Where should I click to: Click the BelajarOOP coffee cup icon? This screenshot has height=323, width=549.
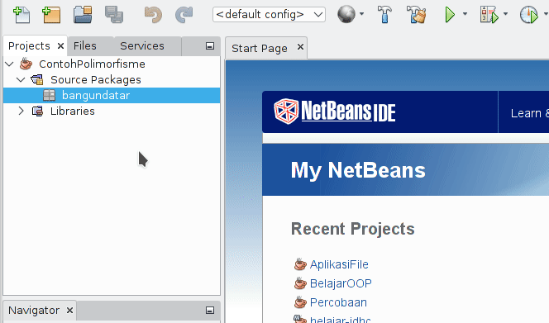(300, 283)
